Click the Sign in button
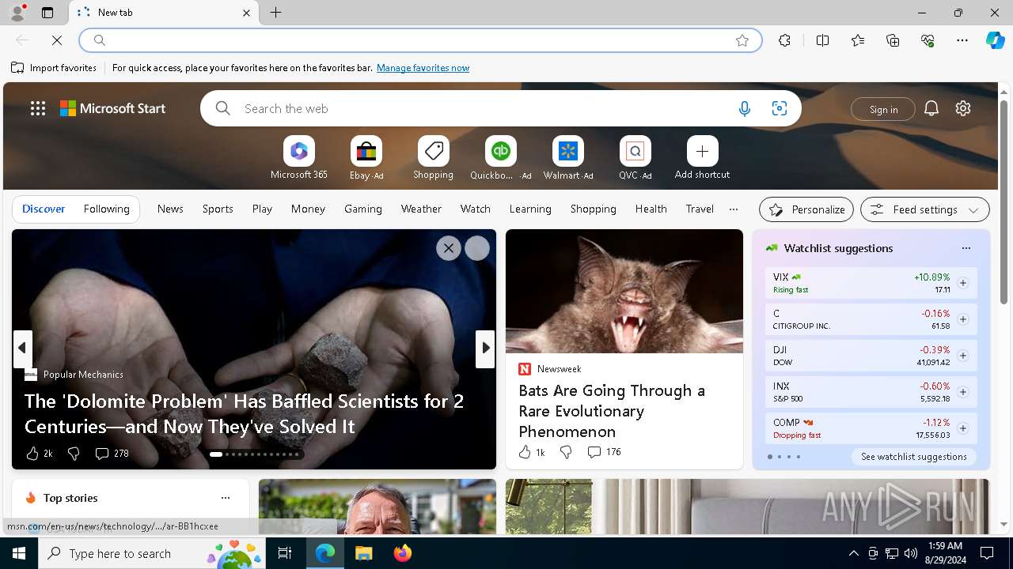1013x569 pixels. pos(883,109)
